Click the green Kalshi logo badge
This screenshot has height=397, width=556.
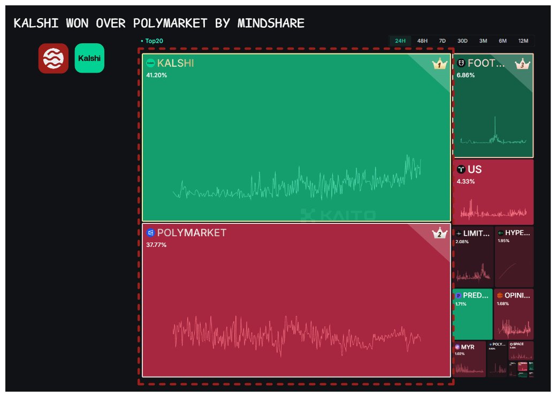(x=89, y=58)
